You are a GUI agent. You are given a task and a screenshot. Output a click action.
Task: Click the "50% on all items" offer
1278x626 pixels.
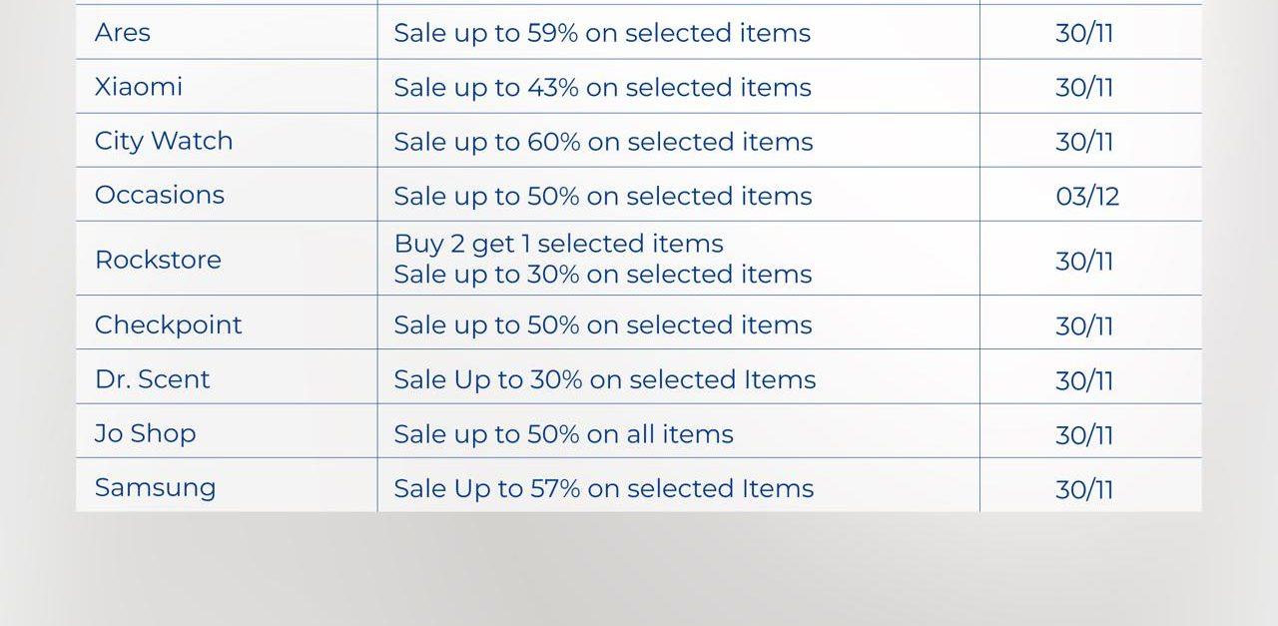click(564, 434)
